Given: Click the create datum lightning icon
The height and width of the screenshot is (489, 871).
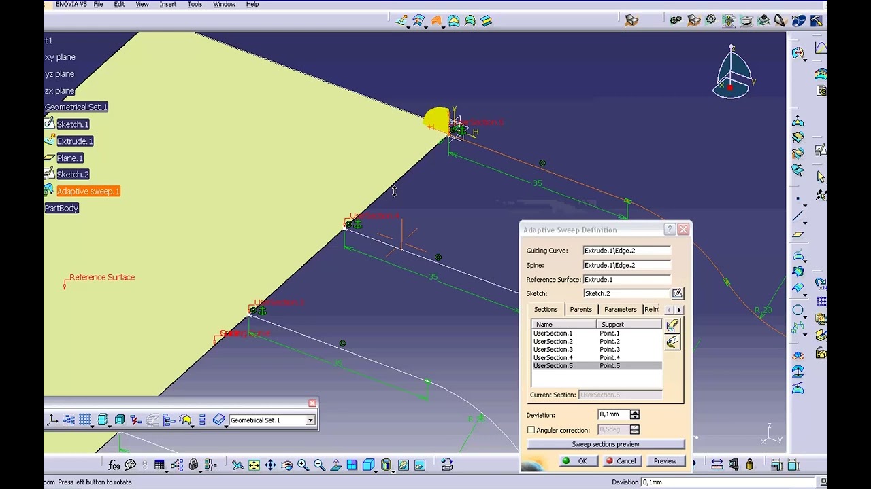Looking at the screenshot, I should [x=136, y=420].
